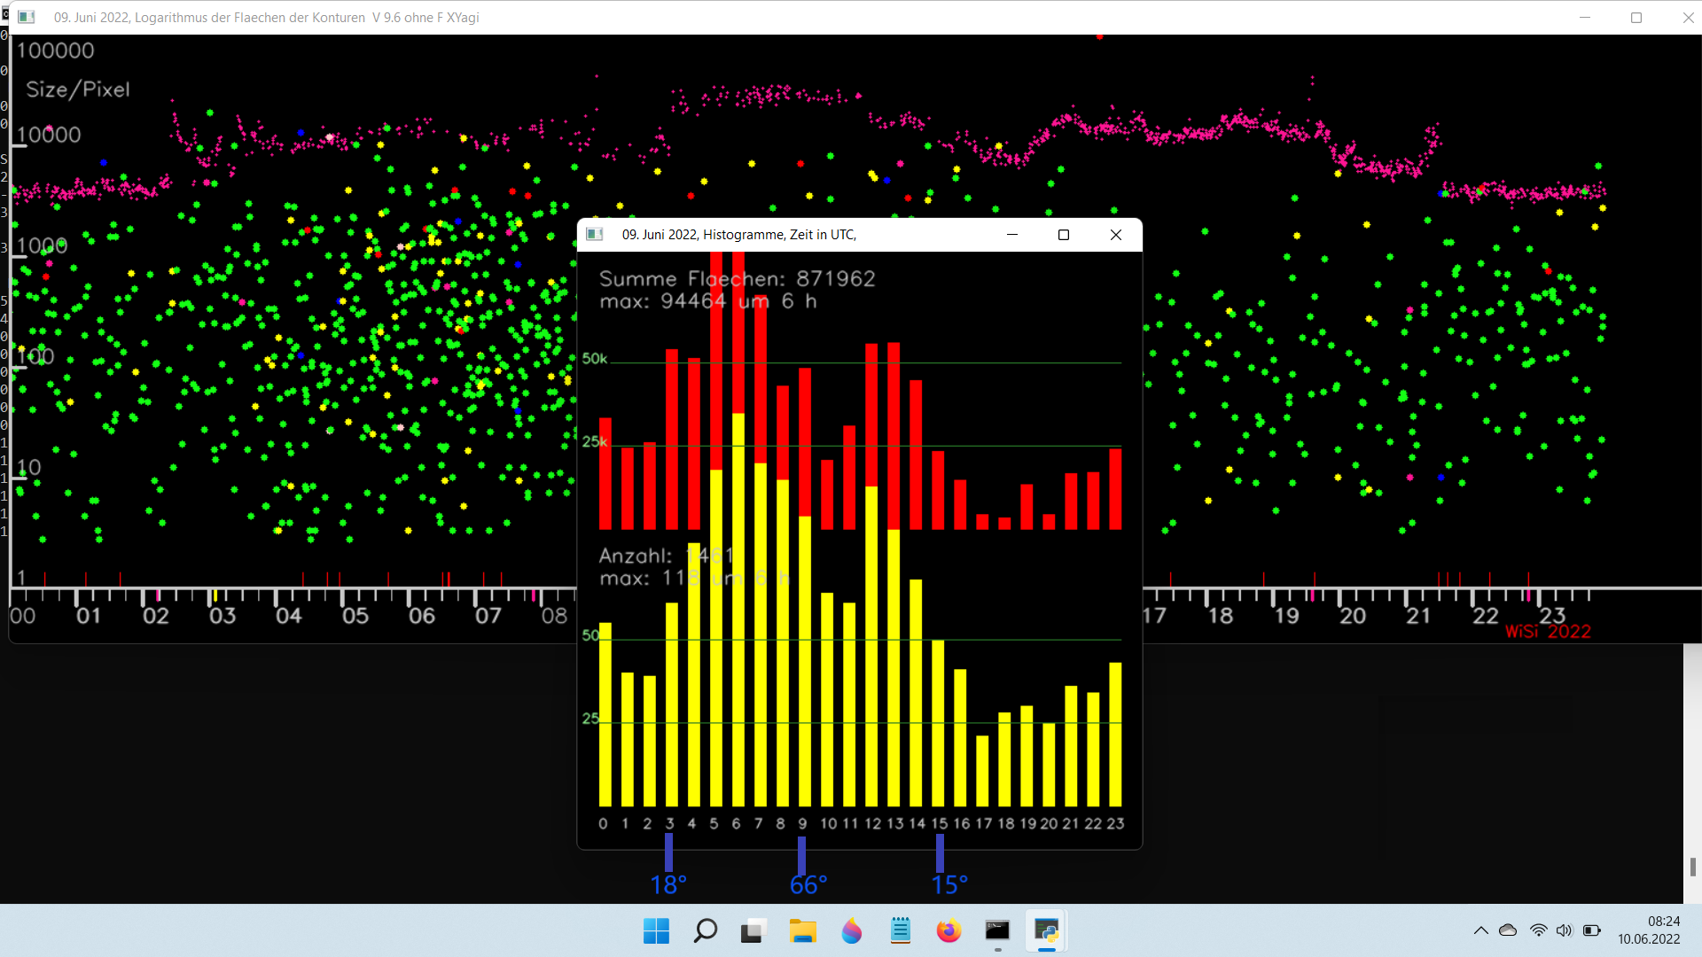Viewport: 1702px width, 957px height.
Task: Click the '50k' gridline label
Action: click(595, 359)
